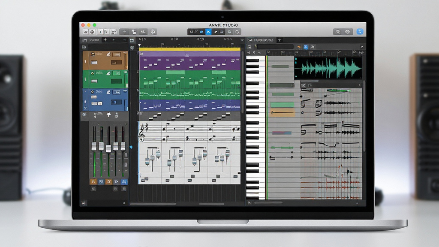Toggle the eye icon in the top-right toolbar

click(x=347, y=32)
